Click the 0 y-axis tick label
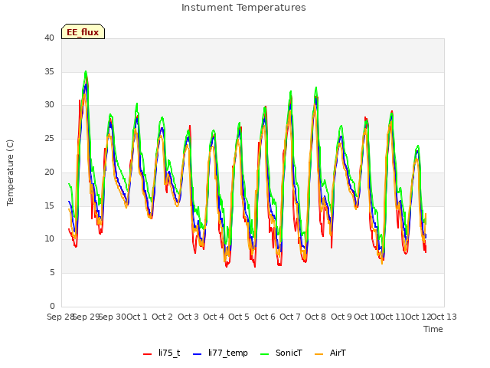490x368 pixels. tap(52, 306)
